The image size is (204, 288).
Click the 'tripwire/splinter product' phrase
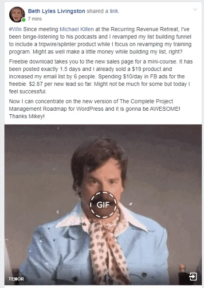click(x=71, y=44)
